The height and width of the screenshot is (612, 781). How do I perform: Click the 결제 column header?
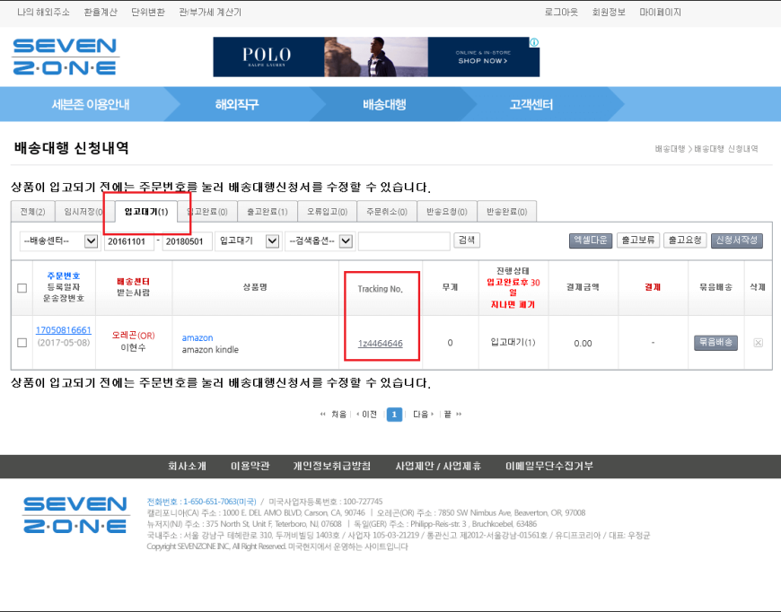point(653,287)
